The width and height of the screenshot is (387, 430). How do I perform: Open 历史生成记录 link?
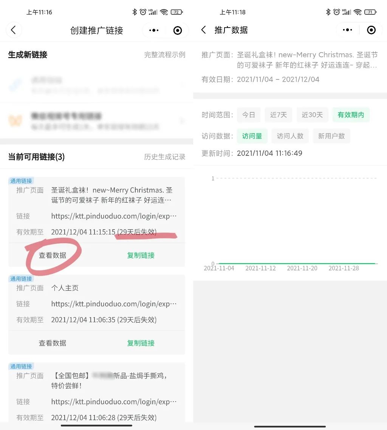165,157
